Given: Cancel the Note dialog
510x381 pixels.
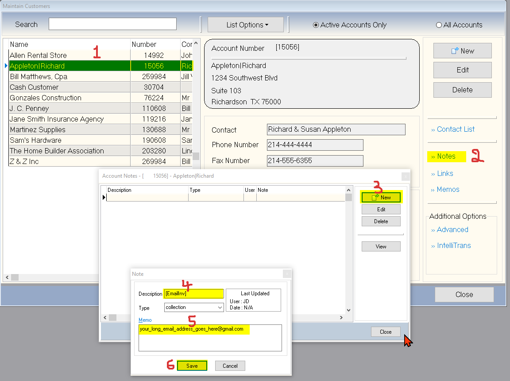Looking at the screenshot, I should [230, 366].
